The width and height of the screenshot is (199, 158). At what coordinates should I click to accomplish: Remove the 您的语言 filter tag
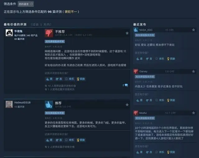[31, 4]
